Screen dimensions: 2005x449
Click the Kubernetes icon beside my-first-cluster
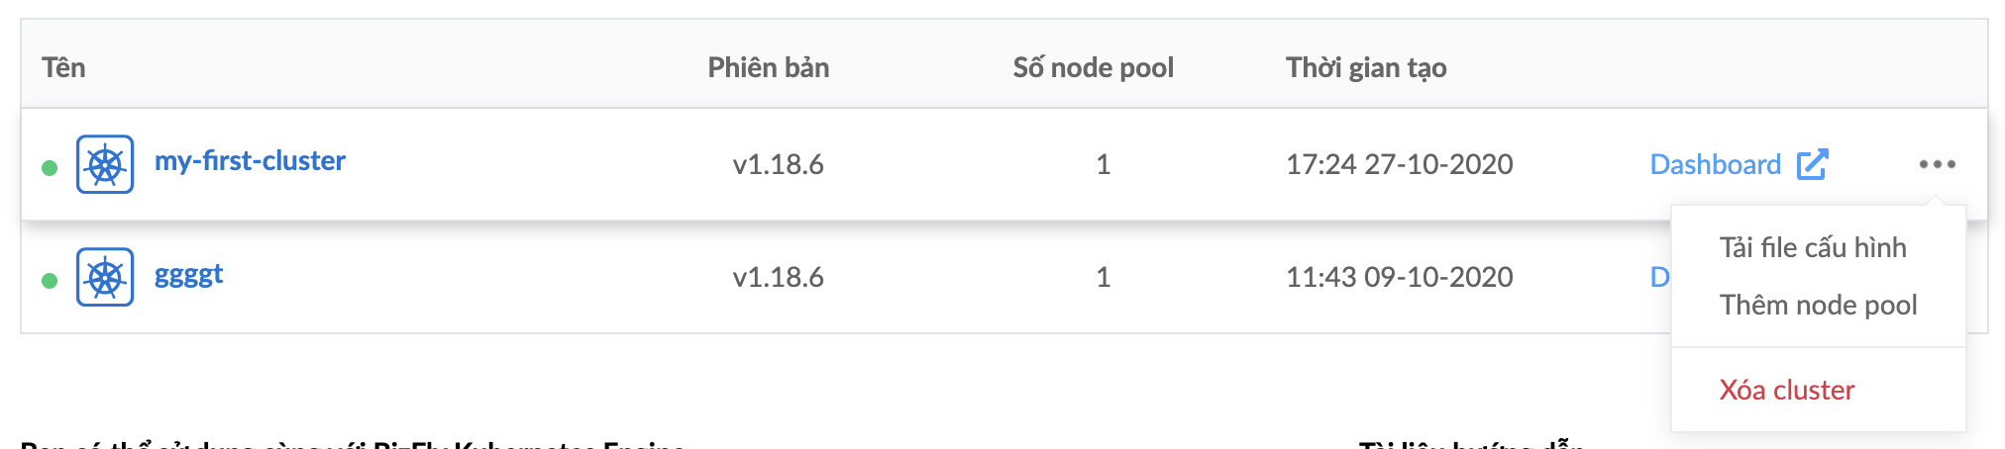click(105, 164)
